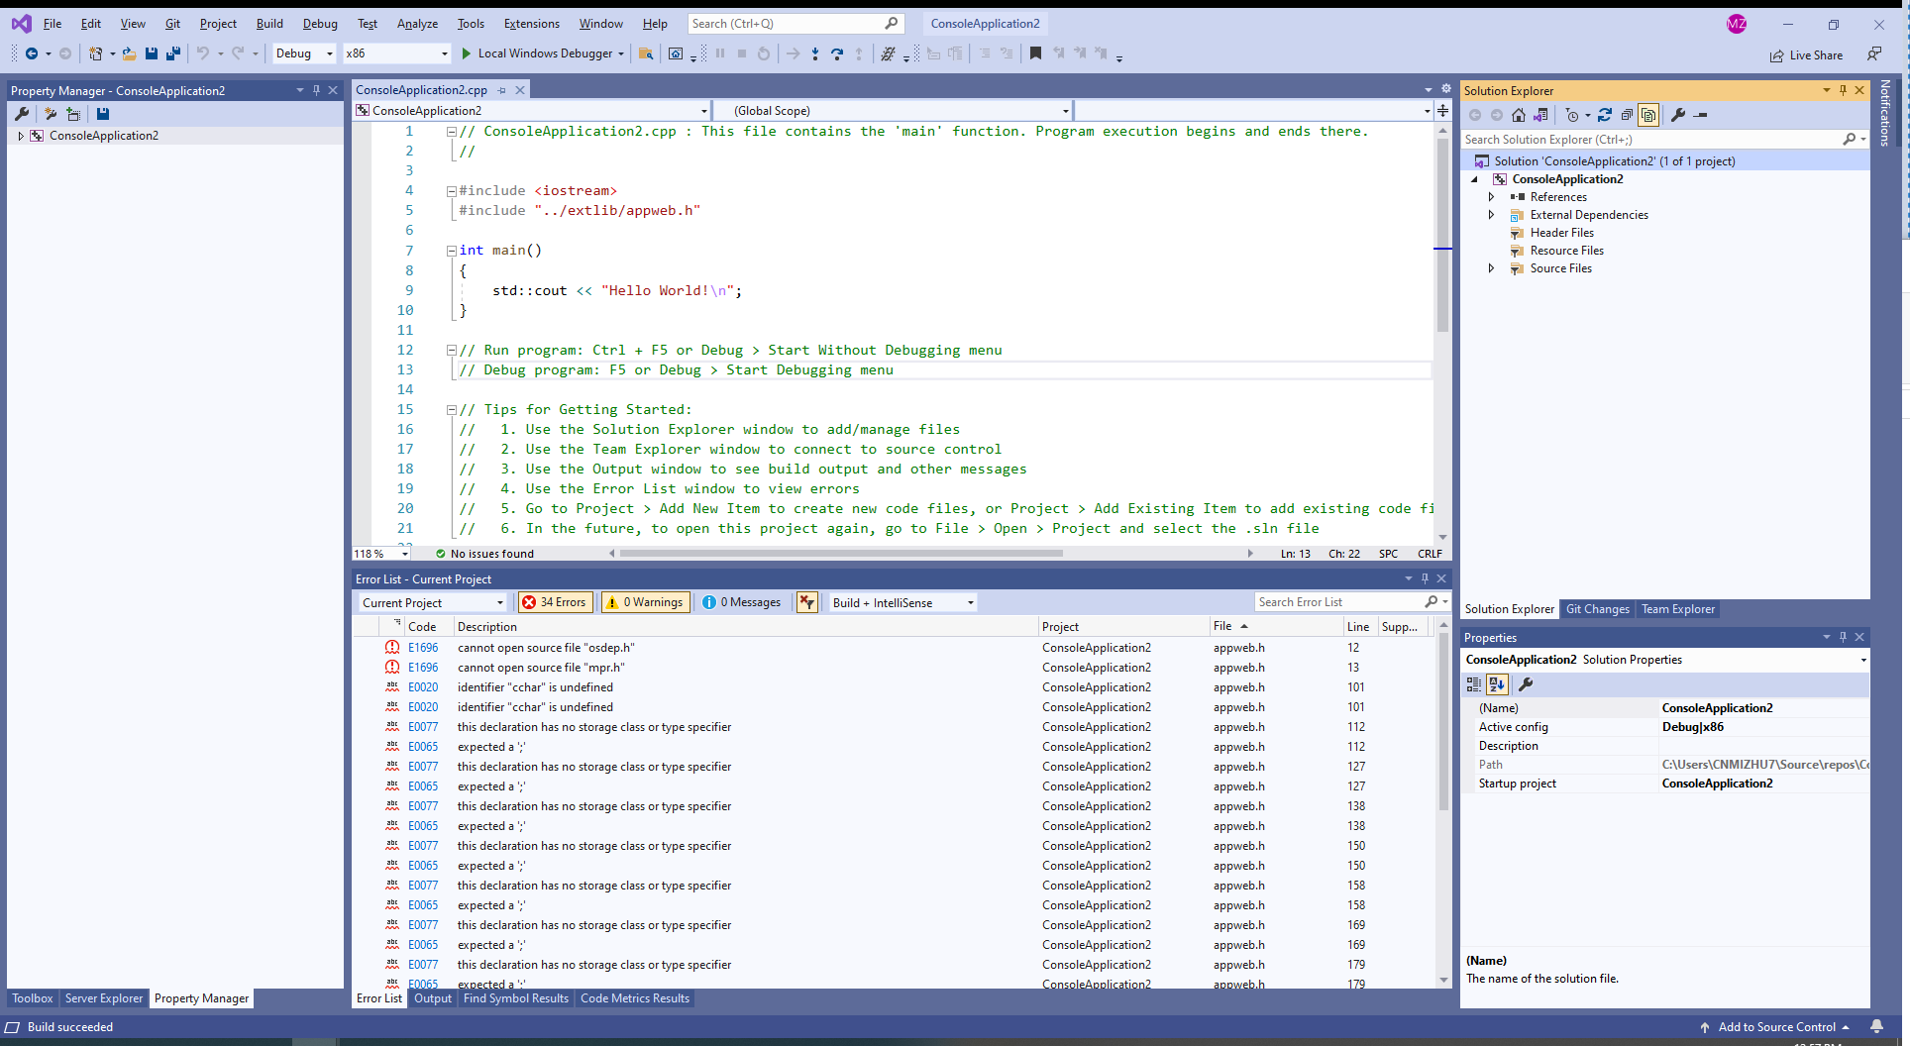Click the Step Into debug icon
Screen dimensions: 1910x1046
tap(815, 53)
